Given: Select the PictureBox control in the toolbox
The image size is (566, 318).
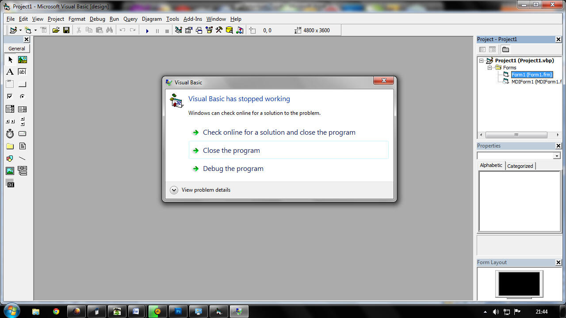Looking at the screenshot, I should click(x=23, y=60).
